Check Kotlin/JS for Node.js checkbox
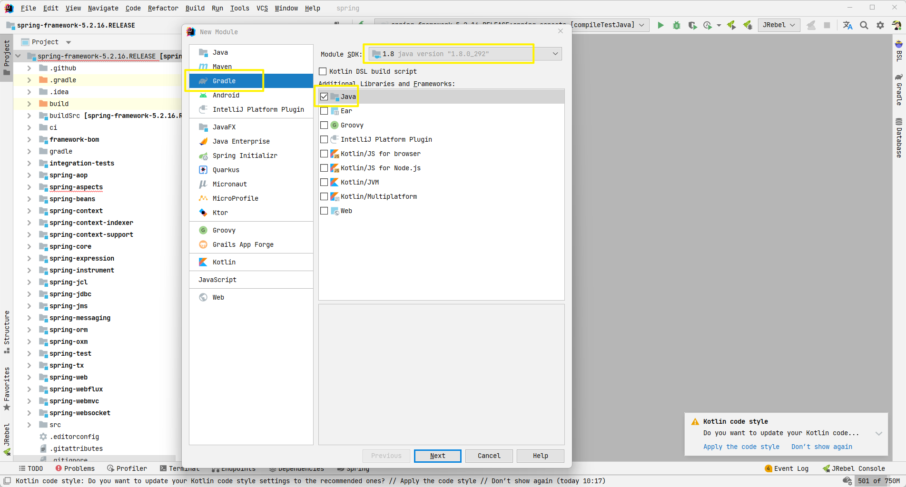The image size is (906, 487). point(324,168)
